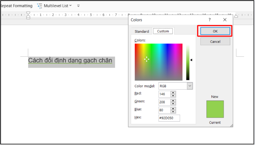Click the Repeat Formatting command
Viewport: 255px width, 145px height.
(16, 6)
